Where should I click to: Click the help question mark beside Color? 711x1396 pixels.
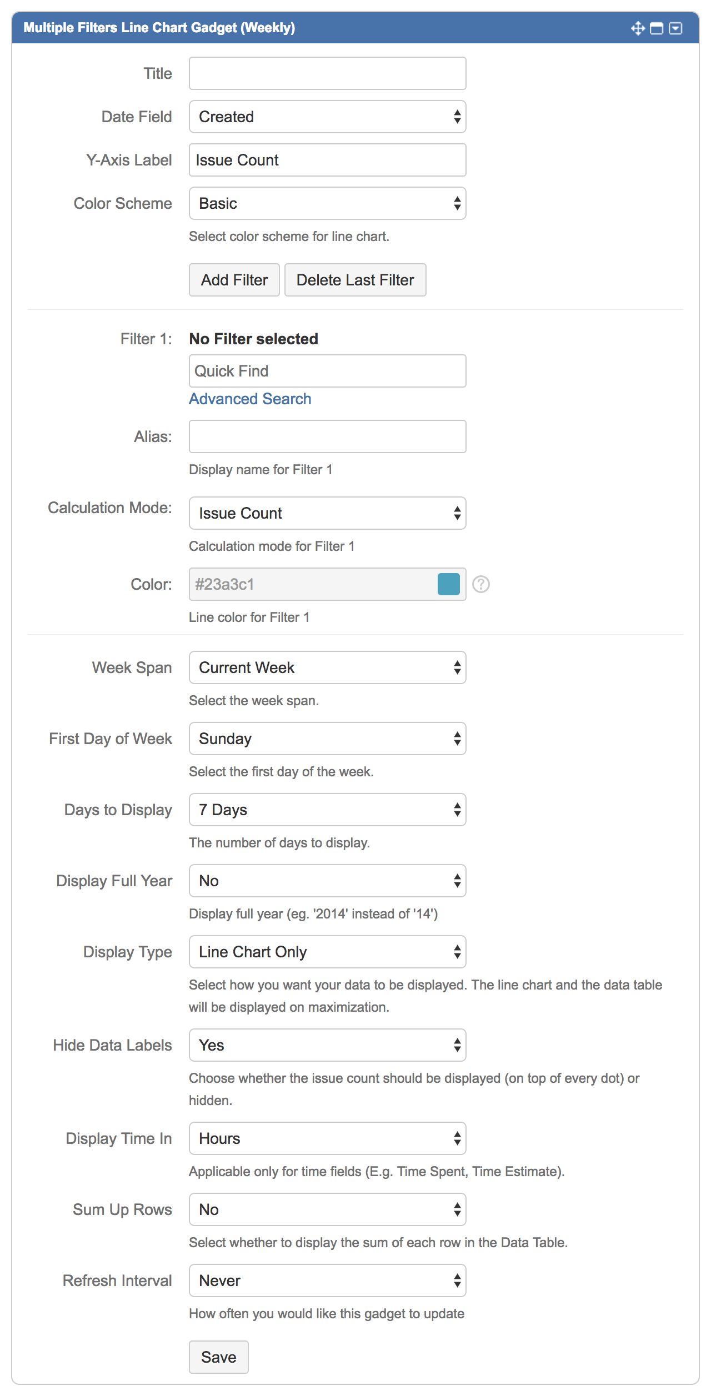tap(480, 584)
